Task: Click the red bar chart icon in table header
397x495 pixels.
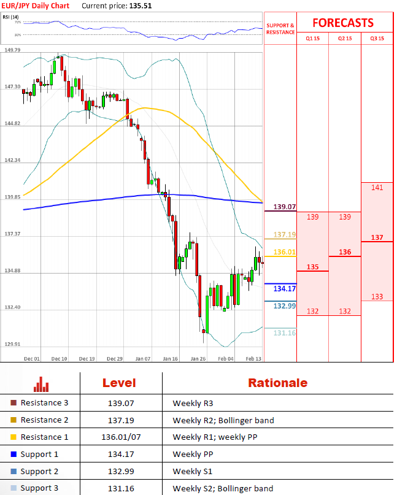Action: point(41,384)
